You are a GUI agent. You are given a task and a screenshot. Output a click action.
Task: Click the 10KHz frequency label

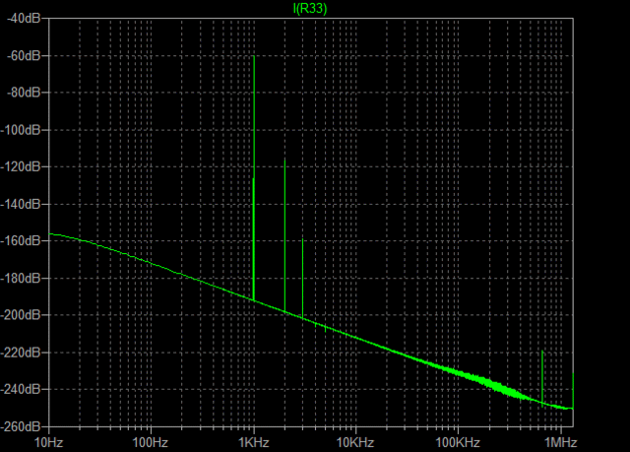[355, 443]
